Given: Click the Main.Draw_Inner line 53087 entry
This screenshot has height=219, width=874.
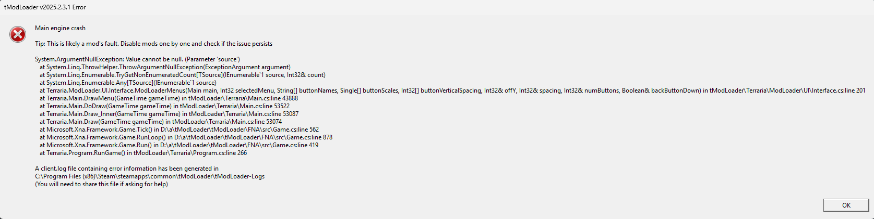Looking at the screenshot, I should click(x=169, y=114).
